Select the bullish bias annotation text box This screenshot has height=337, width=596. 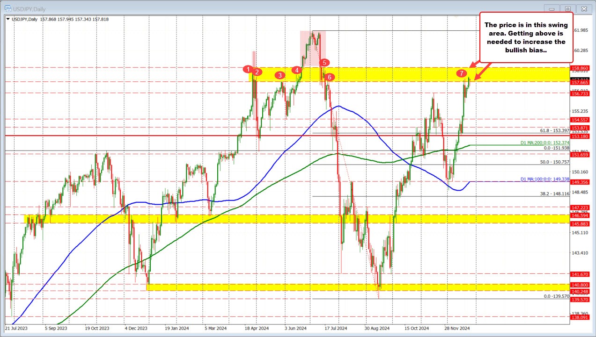point(525,37)
